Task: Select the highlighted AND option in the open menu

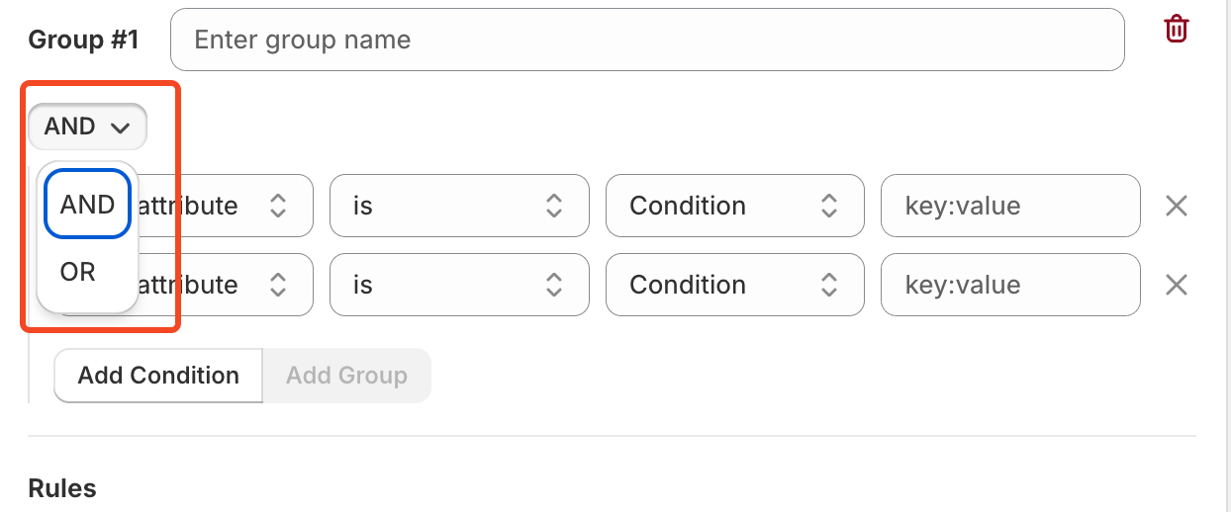Action: click(87, 205)
